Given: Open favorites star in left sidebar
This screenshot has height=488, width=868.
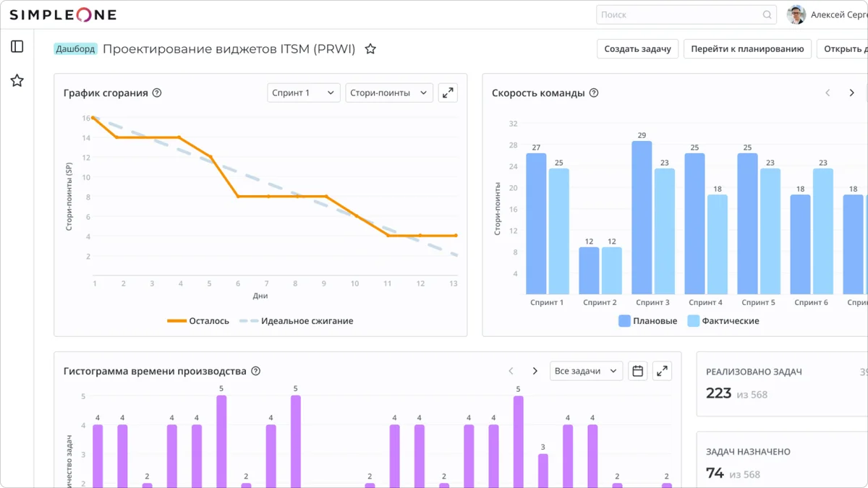Looking at the screenshot, I should [17, 80].
